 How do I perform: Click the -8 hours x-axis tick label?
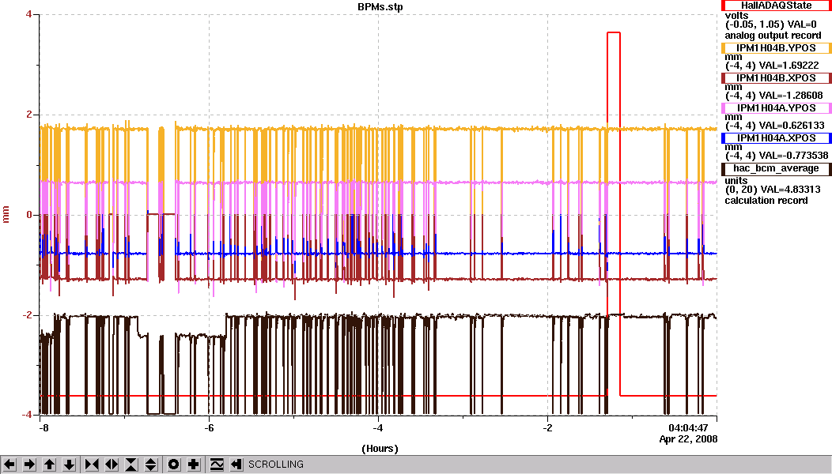coord(43,428)
